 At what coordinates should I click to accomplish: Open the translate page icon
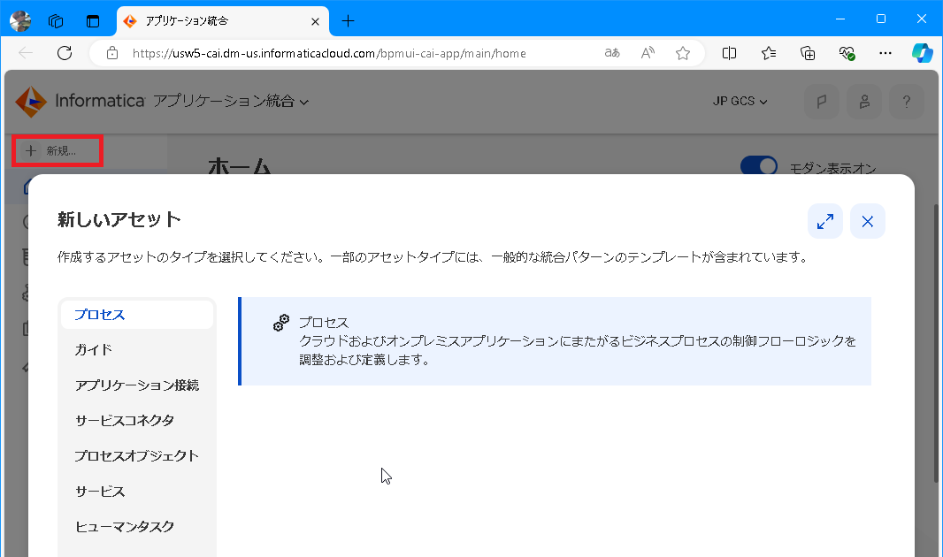(x=612, y=53)
